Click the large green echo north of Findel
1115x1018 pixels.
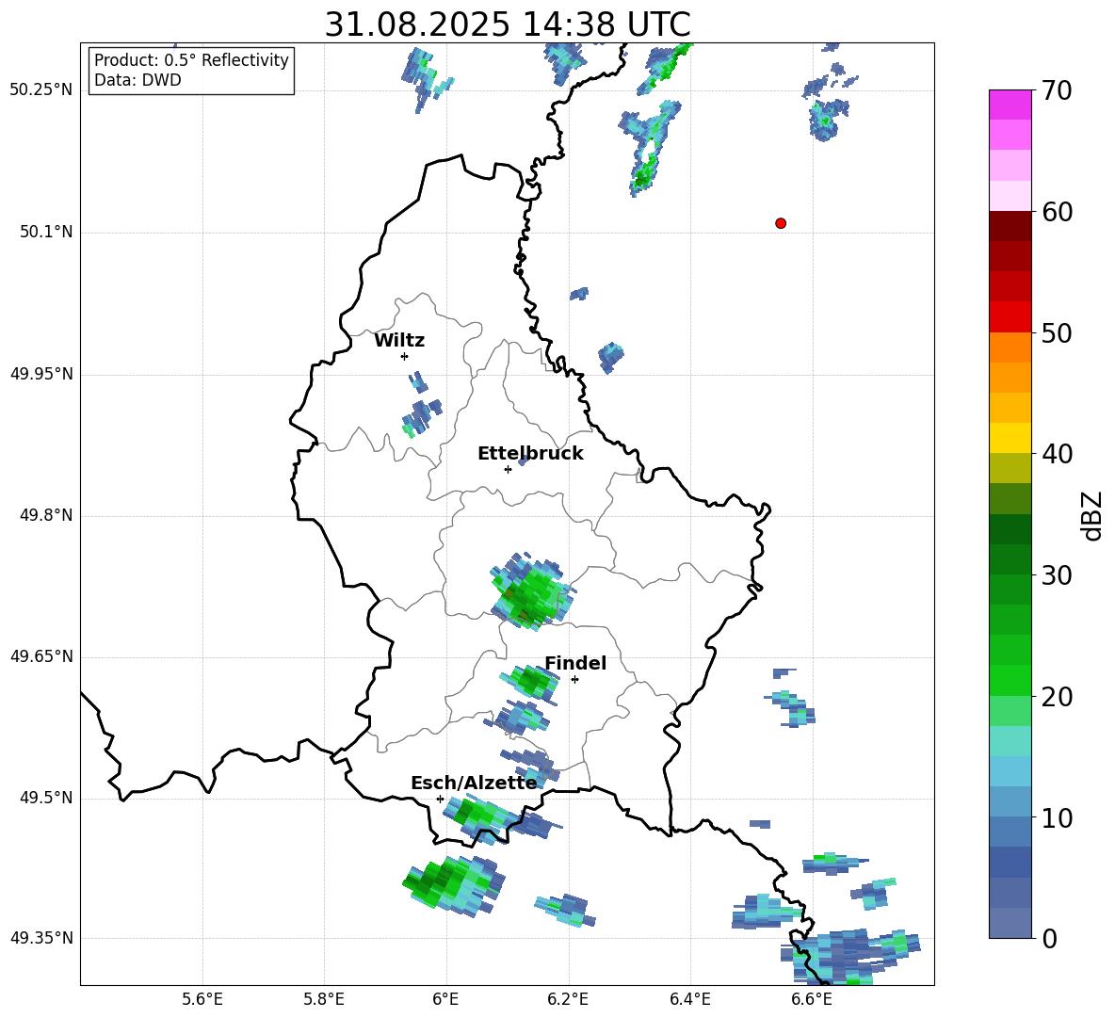[532, 591]
